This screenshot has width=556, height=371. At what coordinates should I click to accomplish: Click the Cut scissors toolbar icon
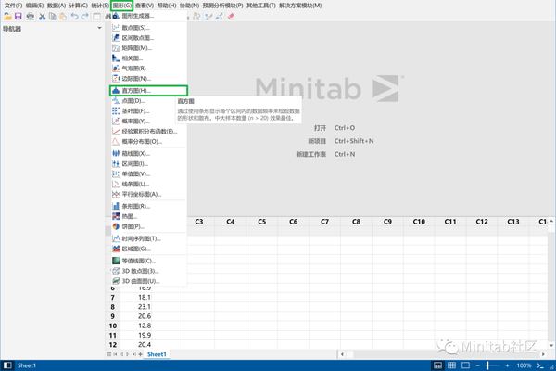(x=43, y=17)
